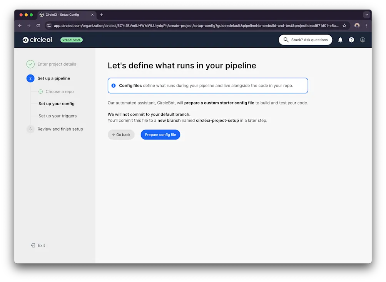Screen dimensions: 386x282
Task: View site information icon in address bar
Action: [x=49, y=26]
